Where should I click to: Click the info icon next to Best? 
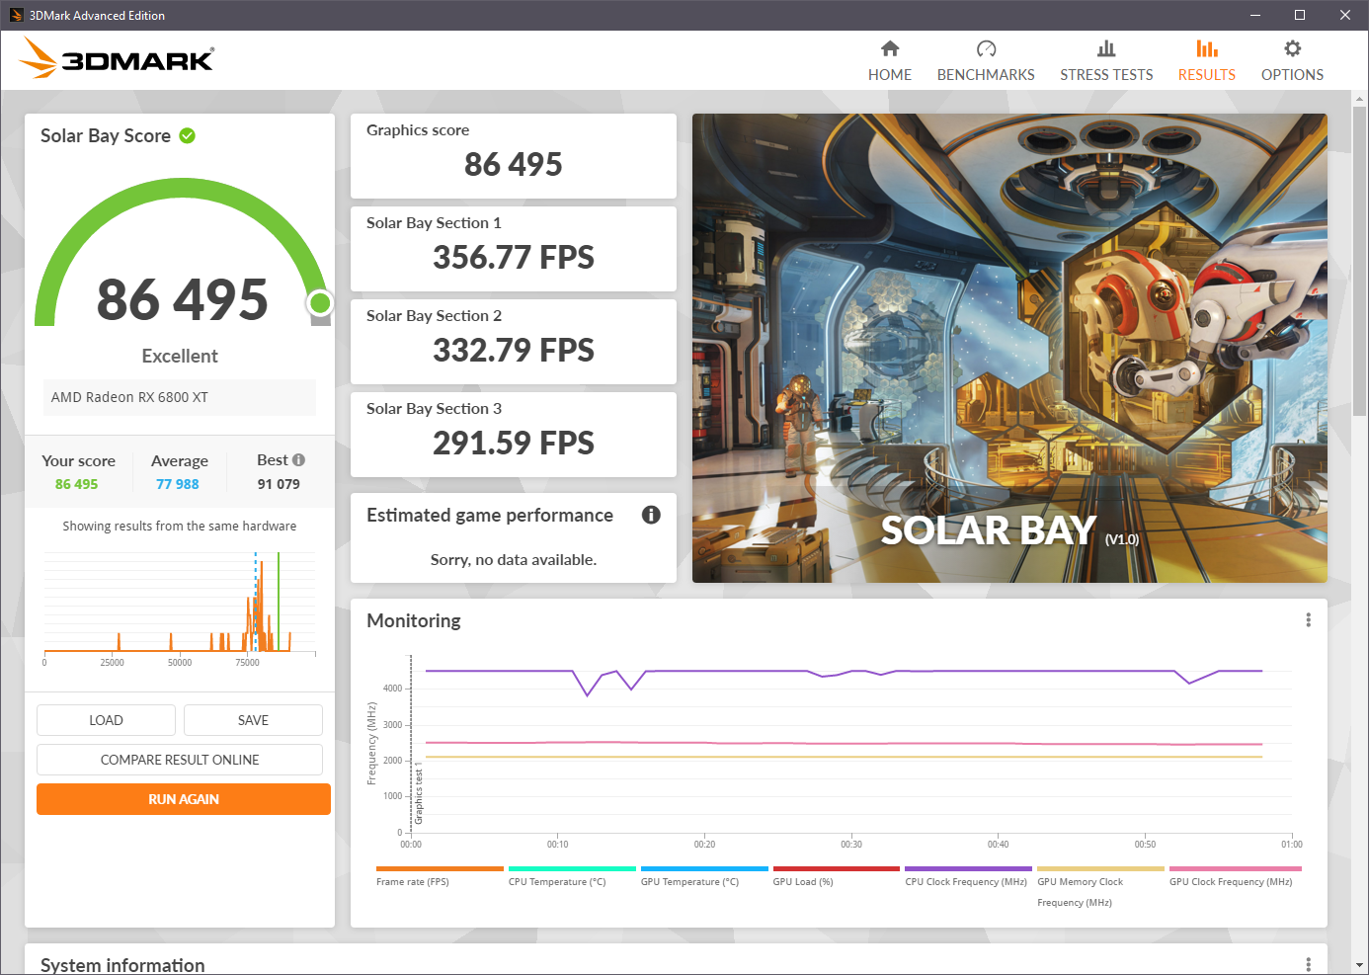[298, 459]
